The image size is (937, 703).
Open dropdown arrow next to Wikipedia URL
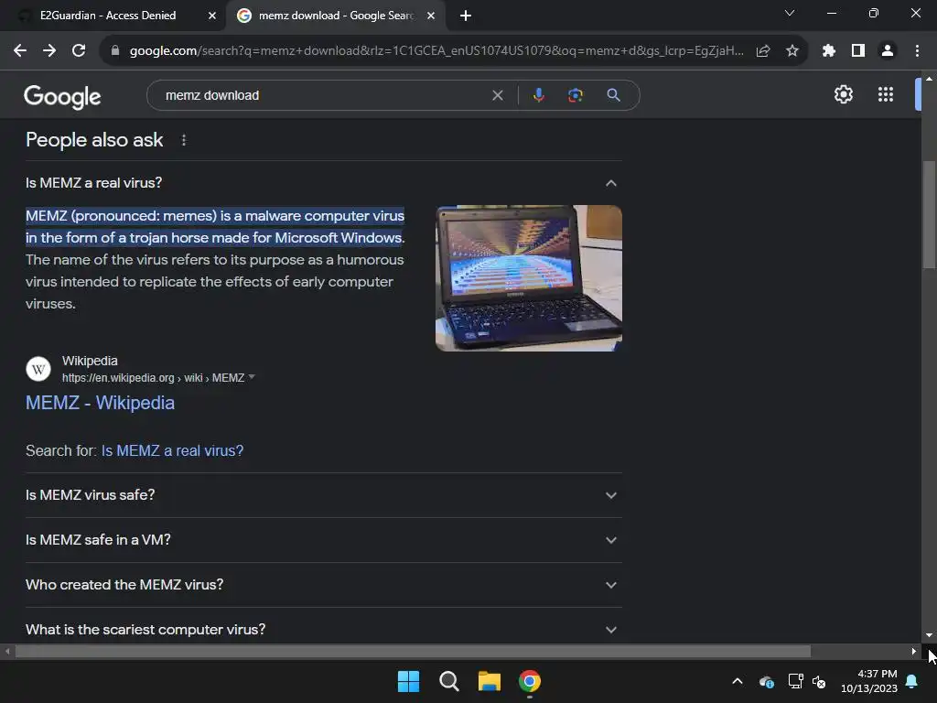(252, 377)
